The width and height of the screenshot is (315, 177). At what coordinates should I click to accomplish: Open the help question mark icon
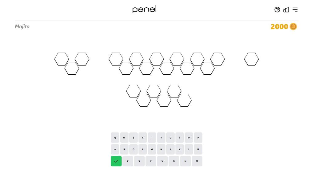277,10
